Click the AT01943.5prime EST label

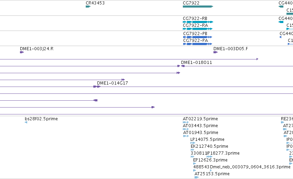pyautogui.click(x=201, y=133)
